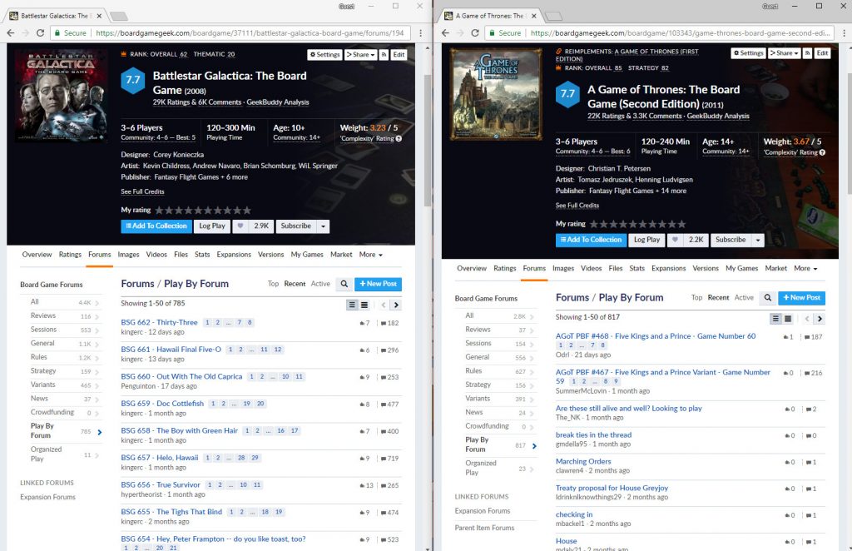
Task: Open Videos tab on Game of Thrones page
Action: pos(592,269)
